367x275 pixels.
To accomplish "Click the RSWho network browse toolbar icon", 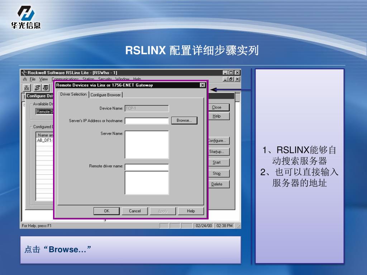I will point(27,88).
